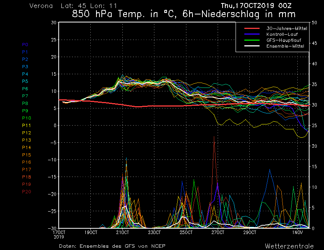The width and height of the screenshot is (324, 250).
Task: Click the 29OCT x-axis label
Action: click(250, 232)
